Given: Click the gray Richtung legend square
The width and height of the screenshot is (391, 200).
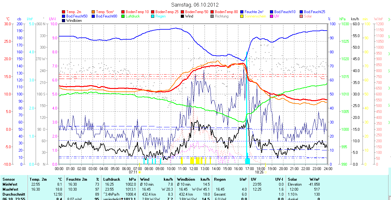Looking at the screenshot, I should [212, 16].
